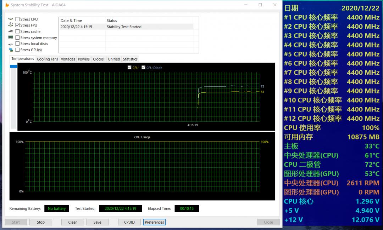383x230 pixels.
Task: Click the AIDA64 flame icon in title bar
Action: (7, 5)
